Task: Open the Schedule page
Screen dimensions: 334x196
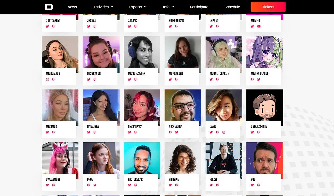Action: coord(232,7)
